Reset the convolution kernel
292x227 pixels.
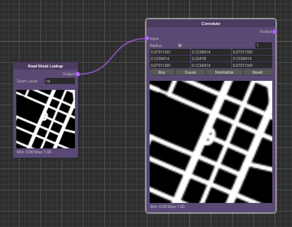(x=257, y=72)
